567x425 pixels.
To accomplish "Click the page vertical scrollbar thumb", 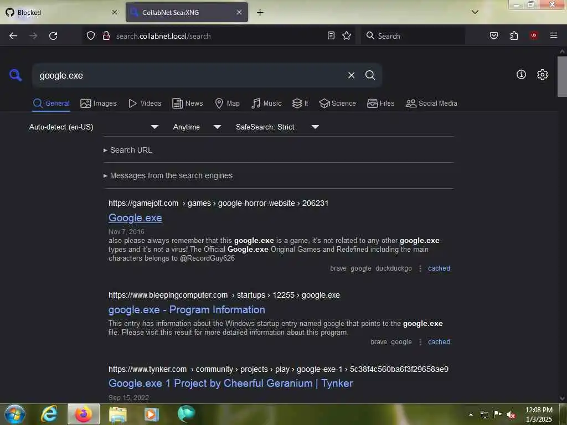I will 562,76.
